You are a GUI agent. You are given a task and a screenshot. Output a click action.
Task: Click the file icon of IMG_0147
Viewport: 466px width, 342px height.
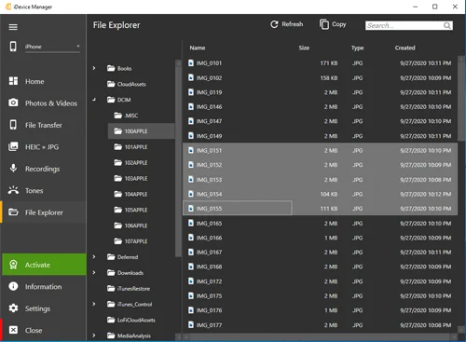tap(191, 121)
